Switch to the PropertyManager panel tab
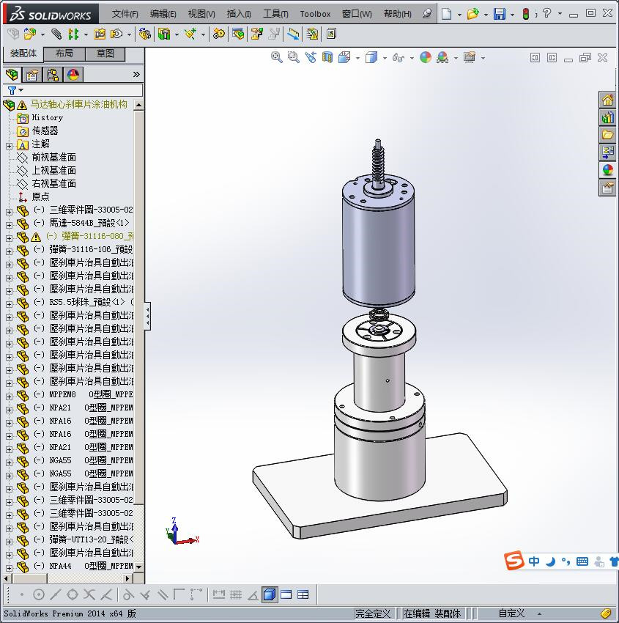Screen dimensions: 619x623 click(32, 74)
